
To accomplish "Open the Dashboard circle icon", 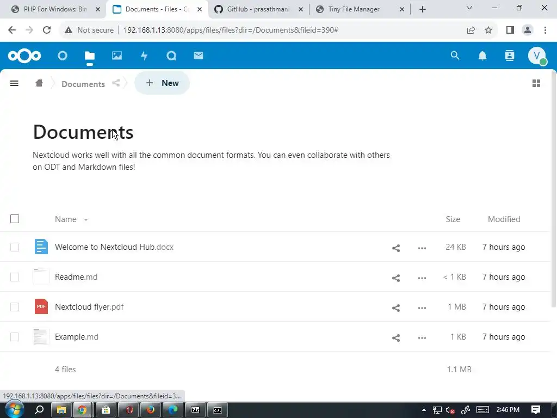I will click(63, 56).
